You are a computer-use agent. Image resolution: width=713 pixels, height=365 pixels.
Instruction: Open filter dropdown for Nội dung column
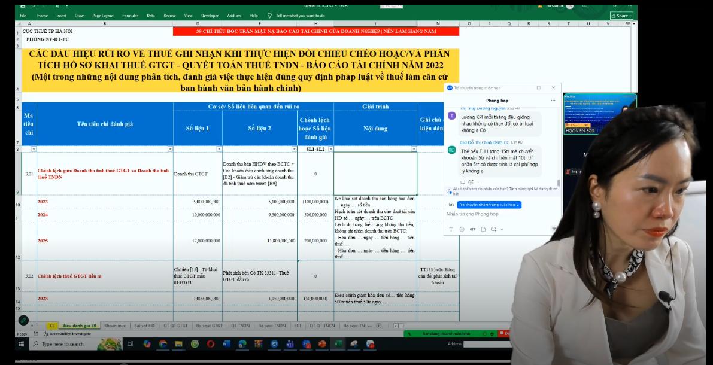(413, 149)
